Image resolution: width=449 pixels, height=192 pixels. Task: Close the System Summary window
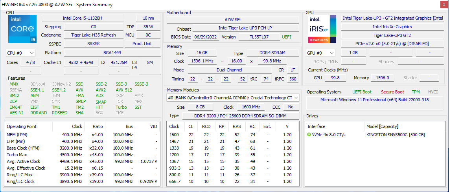(x=443, y=4)
